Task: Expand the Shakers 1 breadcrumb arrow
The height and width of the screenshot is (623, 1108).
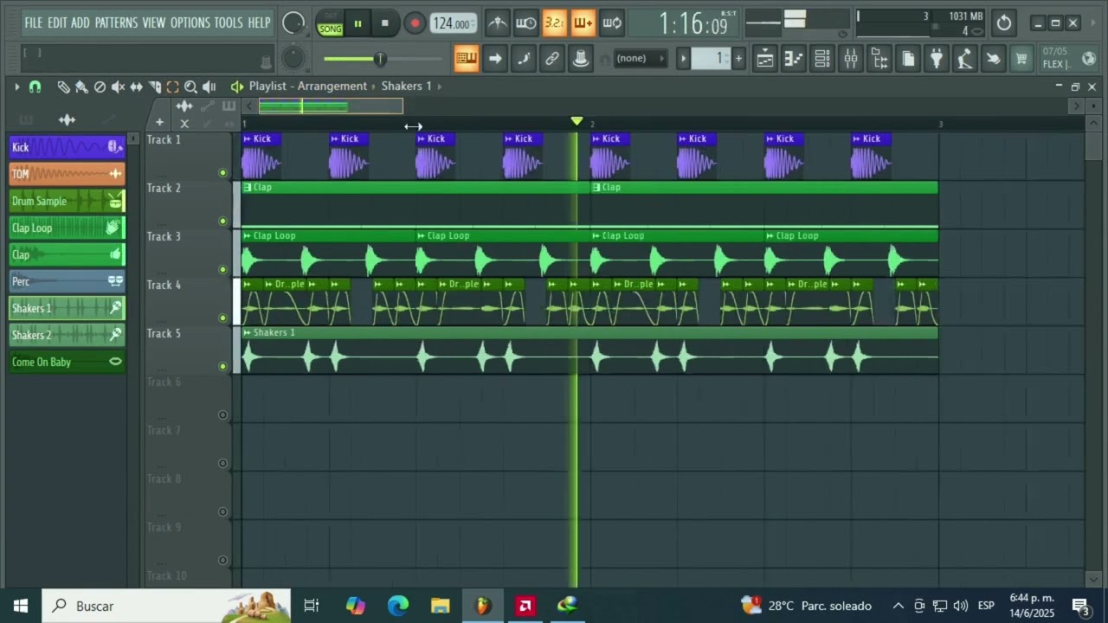Action: click(440, 86)
